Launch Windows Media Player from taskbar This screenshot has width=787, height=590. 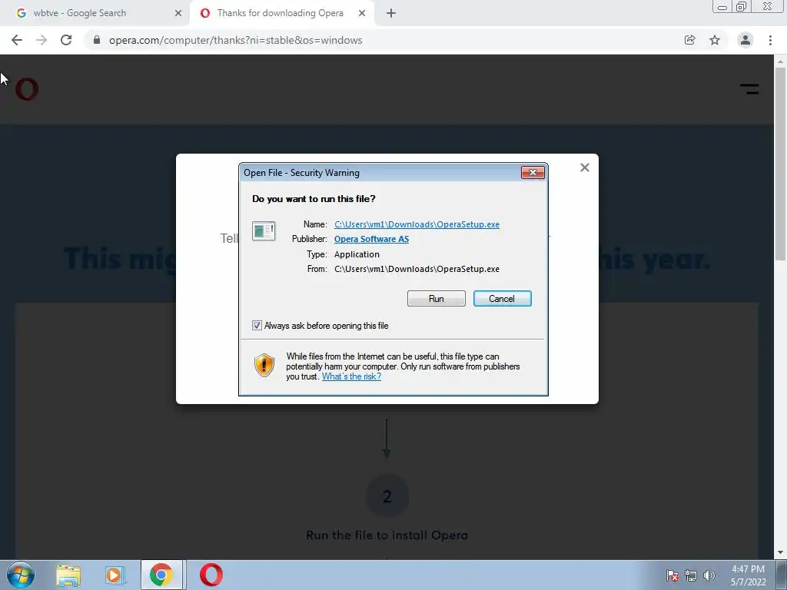[x=115, y=575]
